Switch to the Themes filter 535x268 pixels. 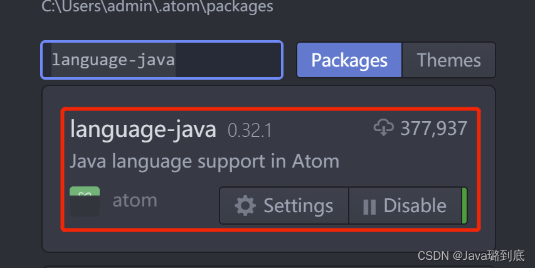pyautogui.click(x=448, y=60)
